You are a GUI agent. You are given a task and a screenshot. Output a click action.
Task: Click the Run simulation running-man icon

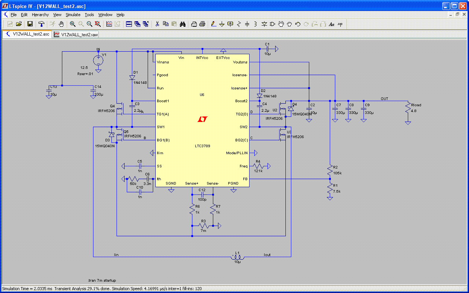(53, 24)
